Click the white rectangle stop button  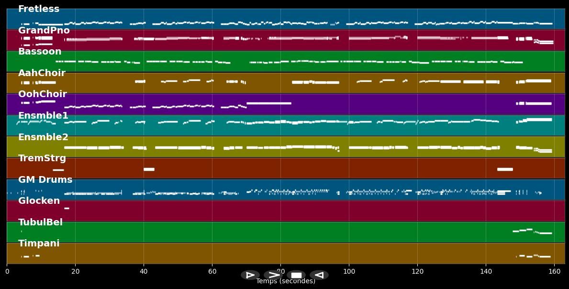296,275
